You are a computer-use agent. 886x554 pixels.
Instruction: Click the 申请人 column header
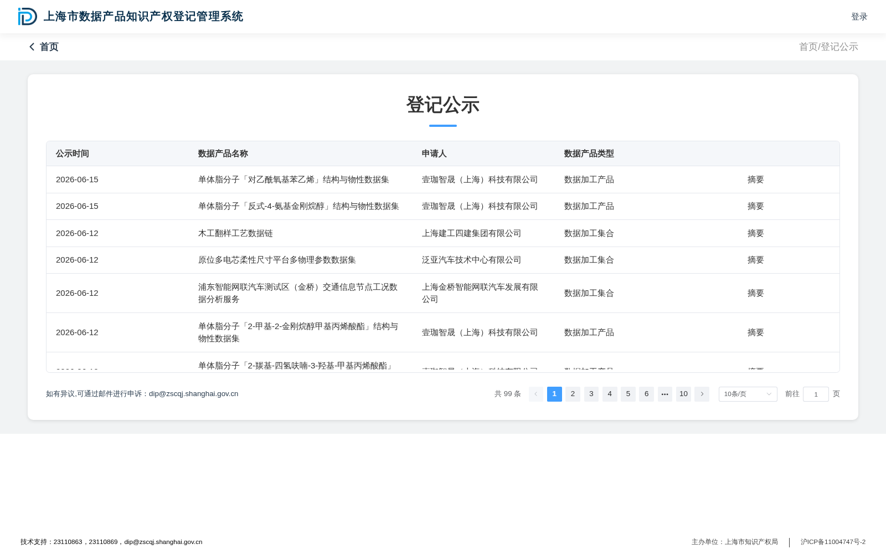tap(434, 153)
